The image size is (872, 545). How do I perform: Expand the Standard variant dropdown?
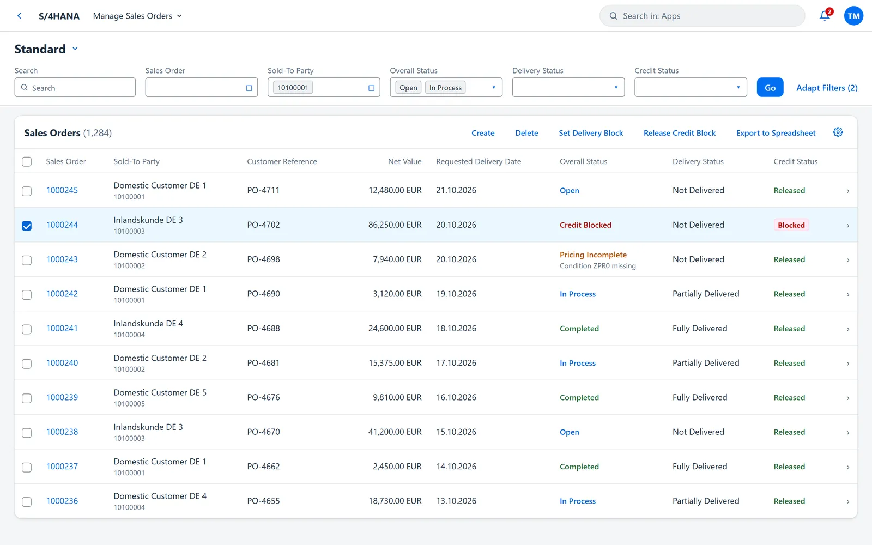tap(75, 49)
